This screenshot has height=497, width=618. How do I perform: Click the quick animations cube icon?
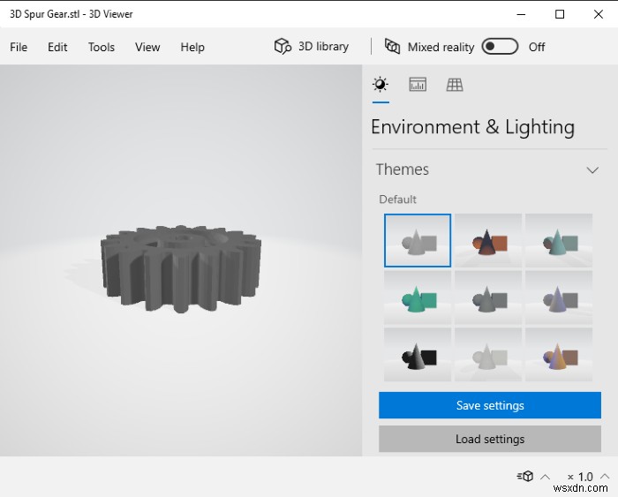click(x=525, y=476)
